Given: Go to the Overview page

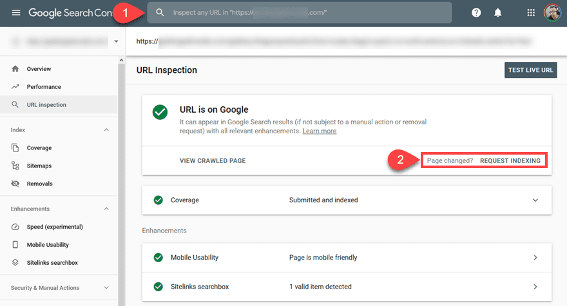Looking at the screenshot, I should tap(39, 69).
